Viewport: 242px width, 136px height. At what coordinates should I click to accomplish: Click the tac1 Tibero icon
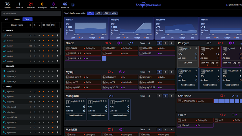[179, 120]
